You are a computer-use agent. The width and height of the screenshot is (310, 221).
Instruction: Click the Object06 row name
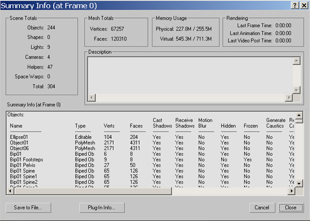coord(20,148)
